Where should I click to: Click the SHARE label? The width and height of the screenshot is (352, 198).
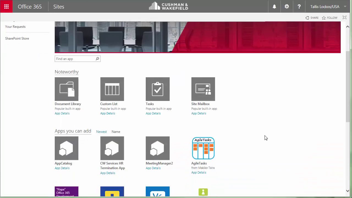pyautogui.click(x=314, y=18)
